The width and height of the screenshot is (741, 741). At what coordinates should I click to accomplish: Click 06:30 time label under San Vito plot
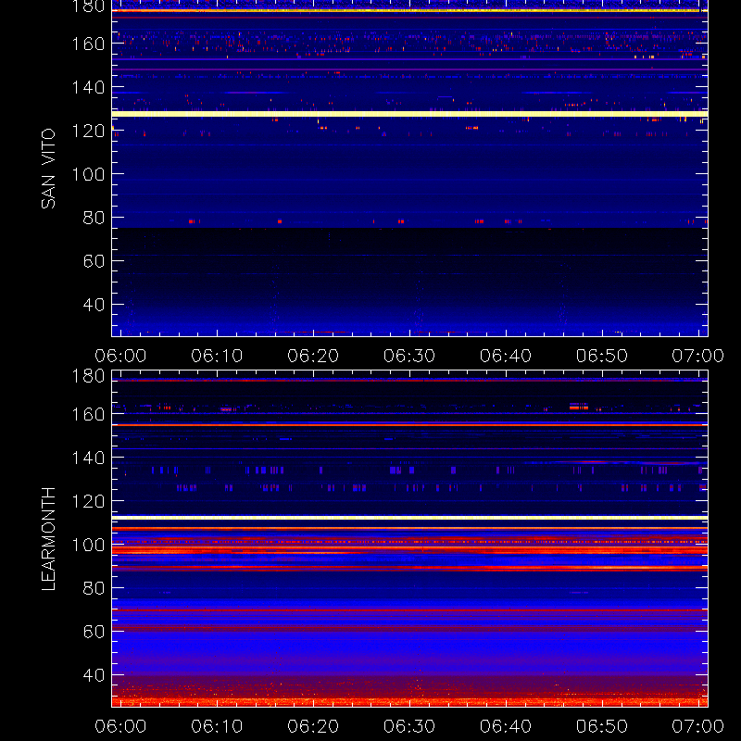point(409,356)
